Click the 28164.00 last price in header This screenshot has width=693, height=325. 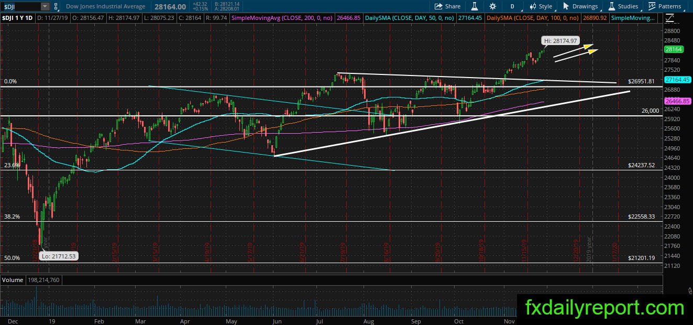pos(171,6)
